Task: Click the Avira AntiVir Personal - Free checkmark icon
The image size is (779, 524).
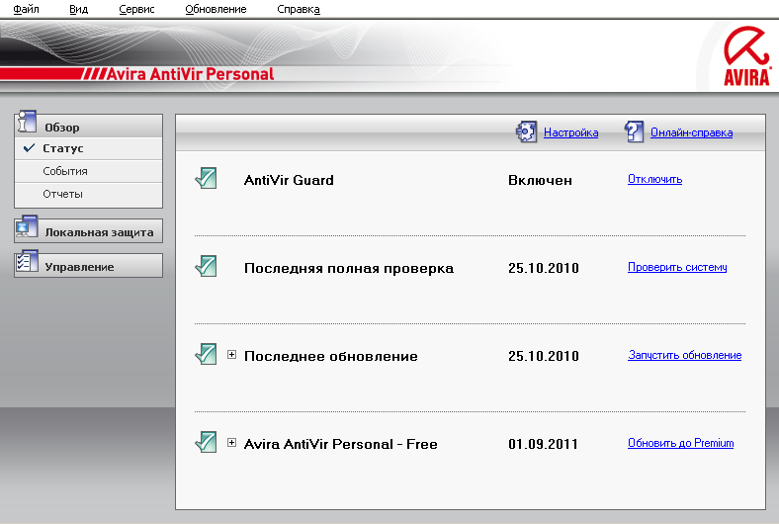Action: 206,442
